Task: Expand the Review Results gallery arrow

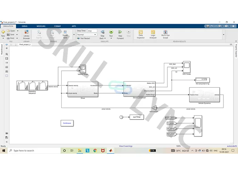Action: click(224, 35)
